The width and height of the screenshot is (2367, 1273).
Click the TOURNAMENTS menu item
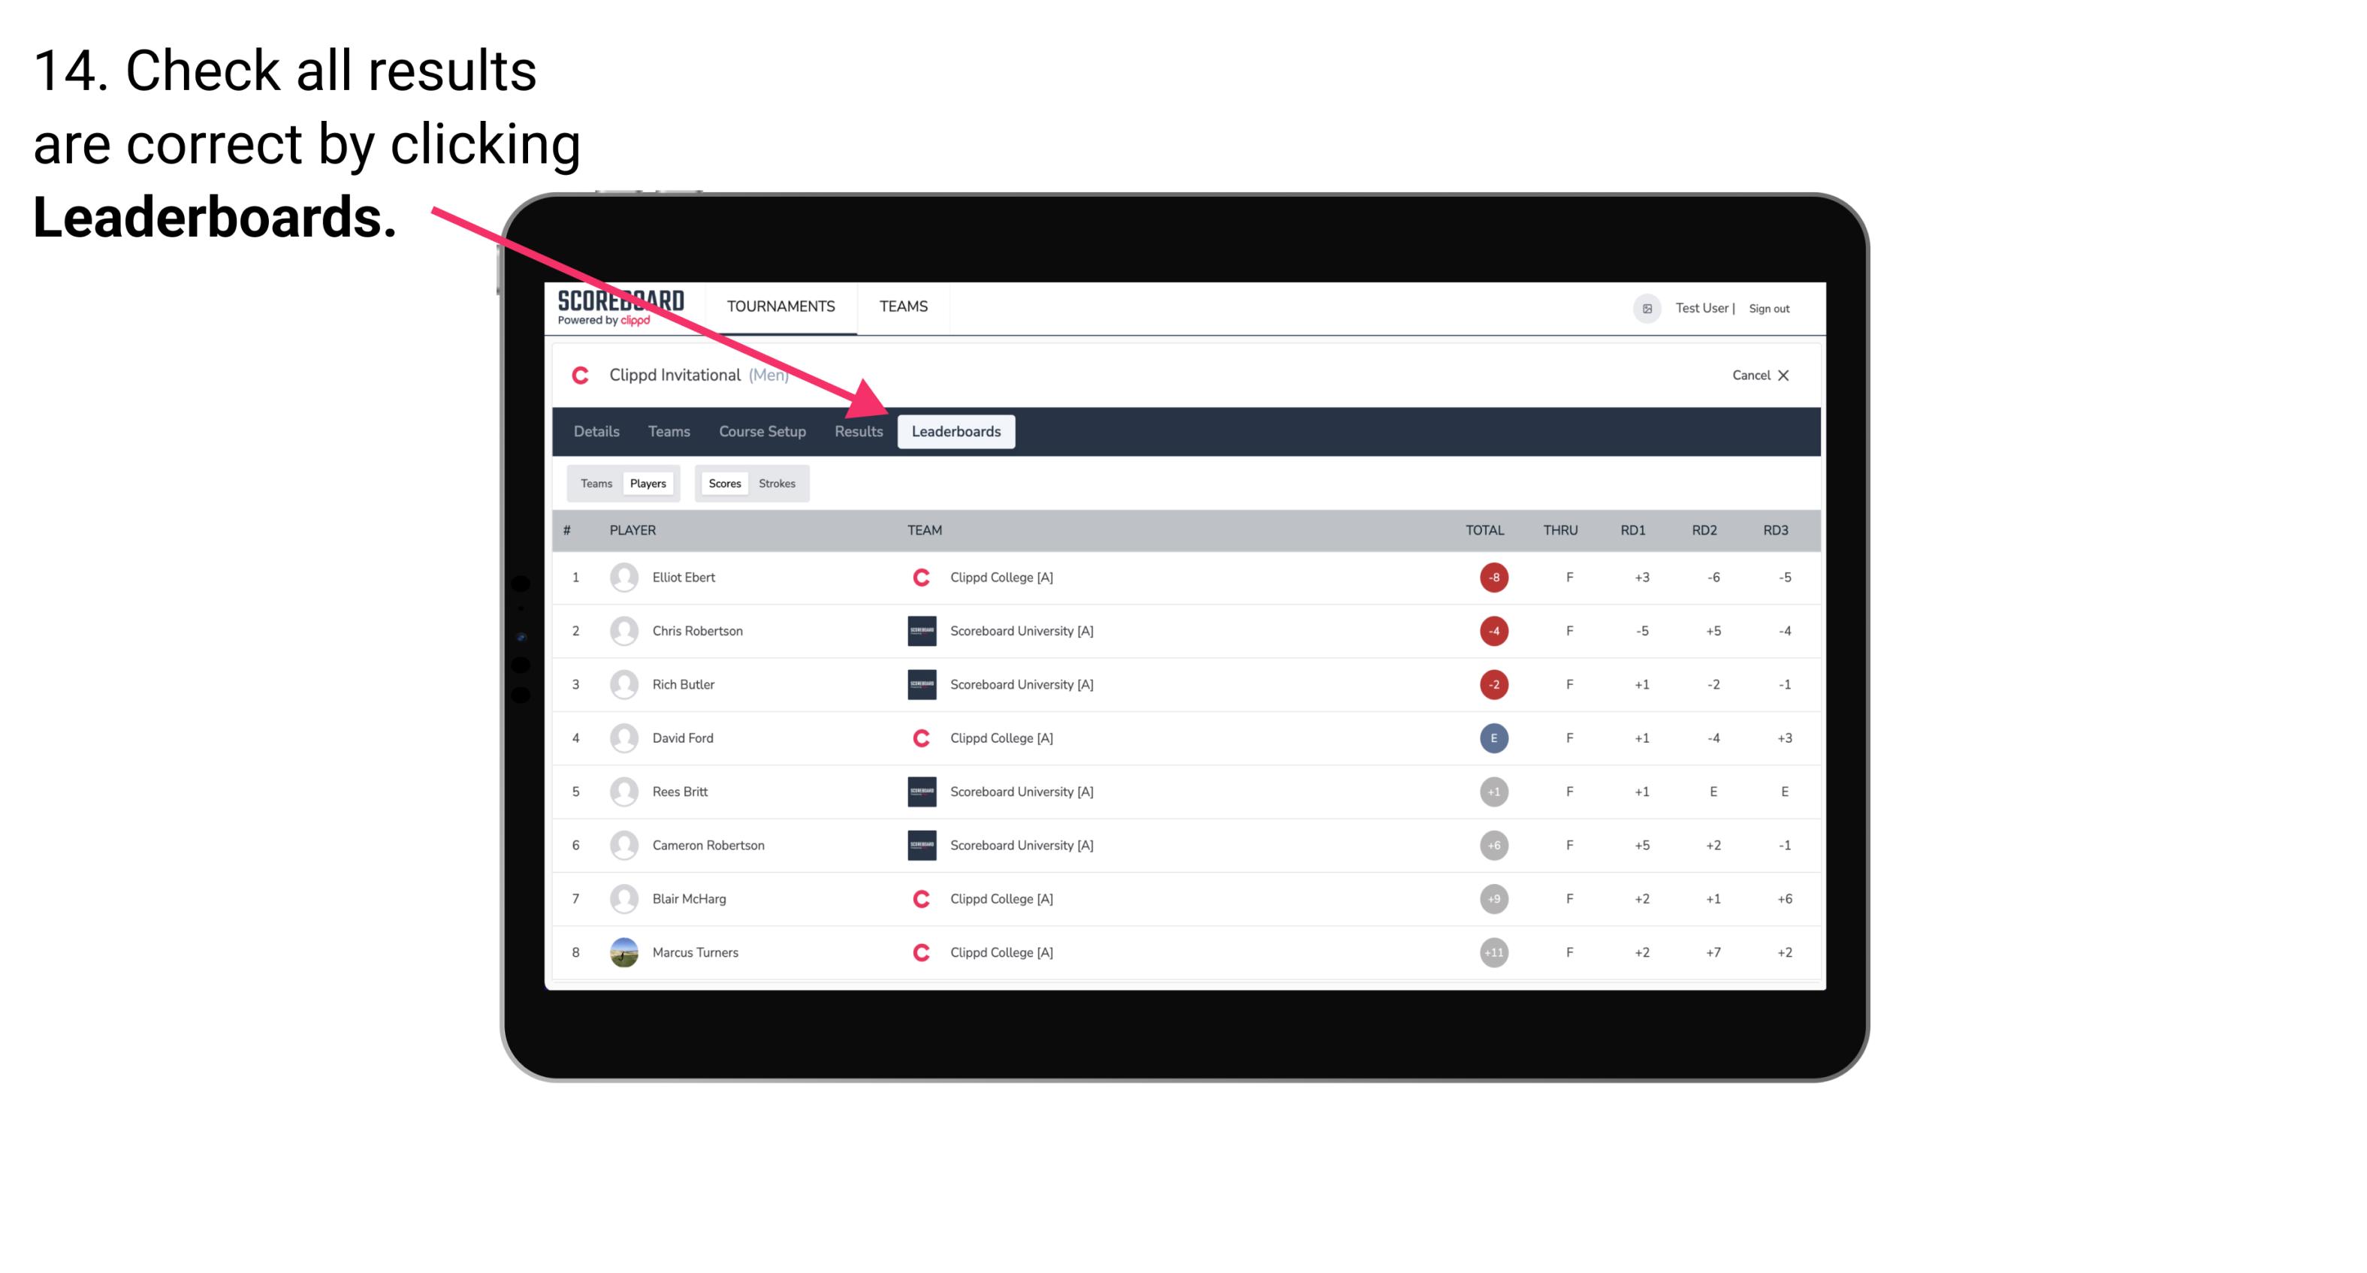[x=782, y=306]
